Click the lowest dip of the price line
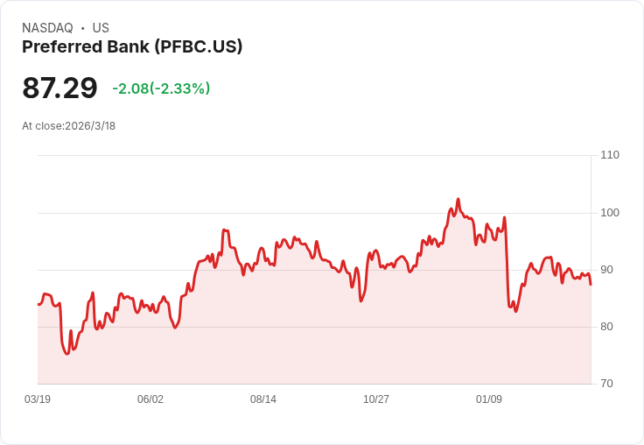Image resolution: width=644 pixels, height=445 pixels. (67, 354)
